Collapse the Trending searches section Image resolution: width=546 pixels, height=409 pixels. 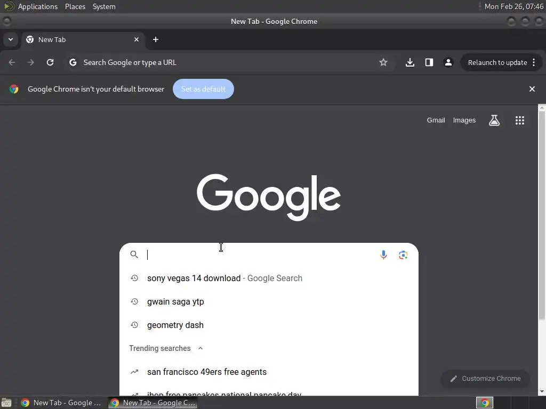(x=200, y=348)
